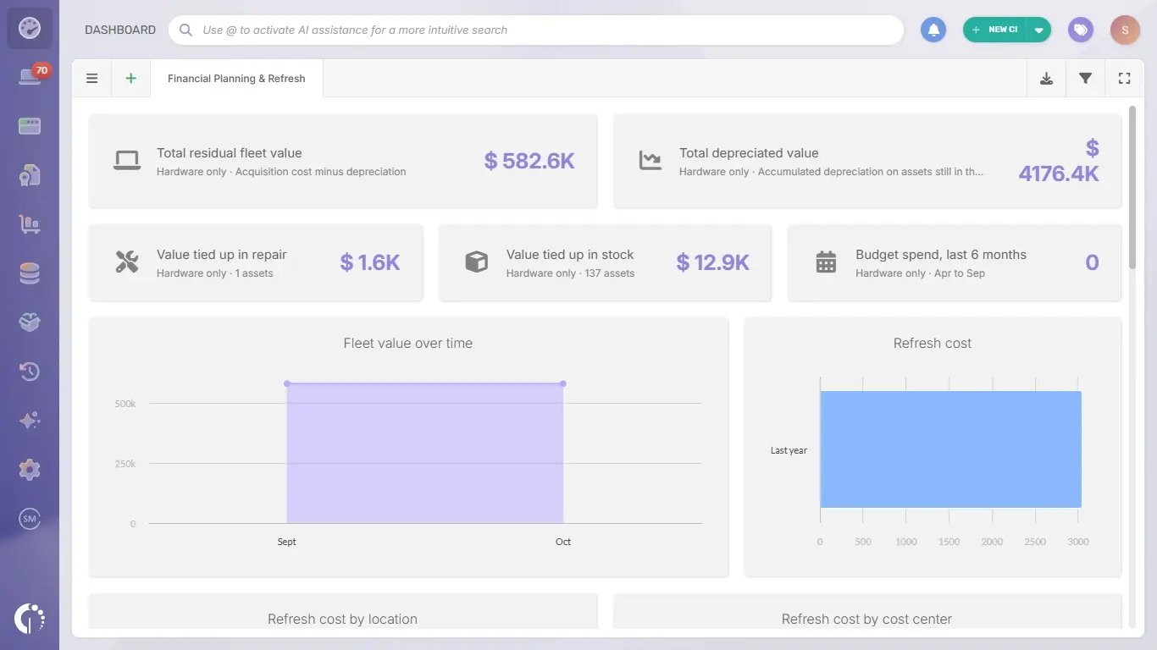The height and width of the screenshot is (650, 1157).
Task: Open the database stack icon in sidebar
Action: [x=30, y=273]
